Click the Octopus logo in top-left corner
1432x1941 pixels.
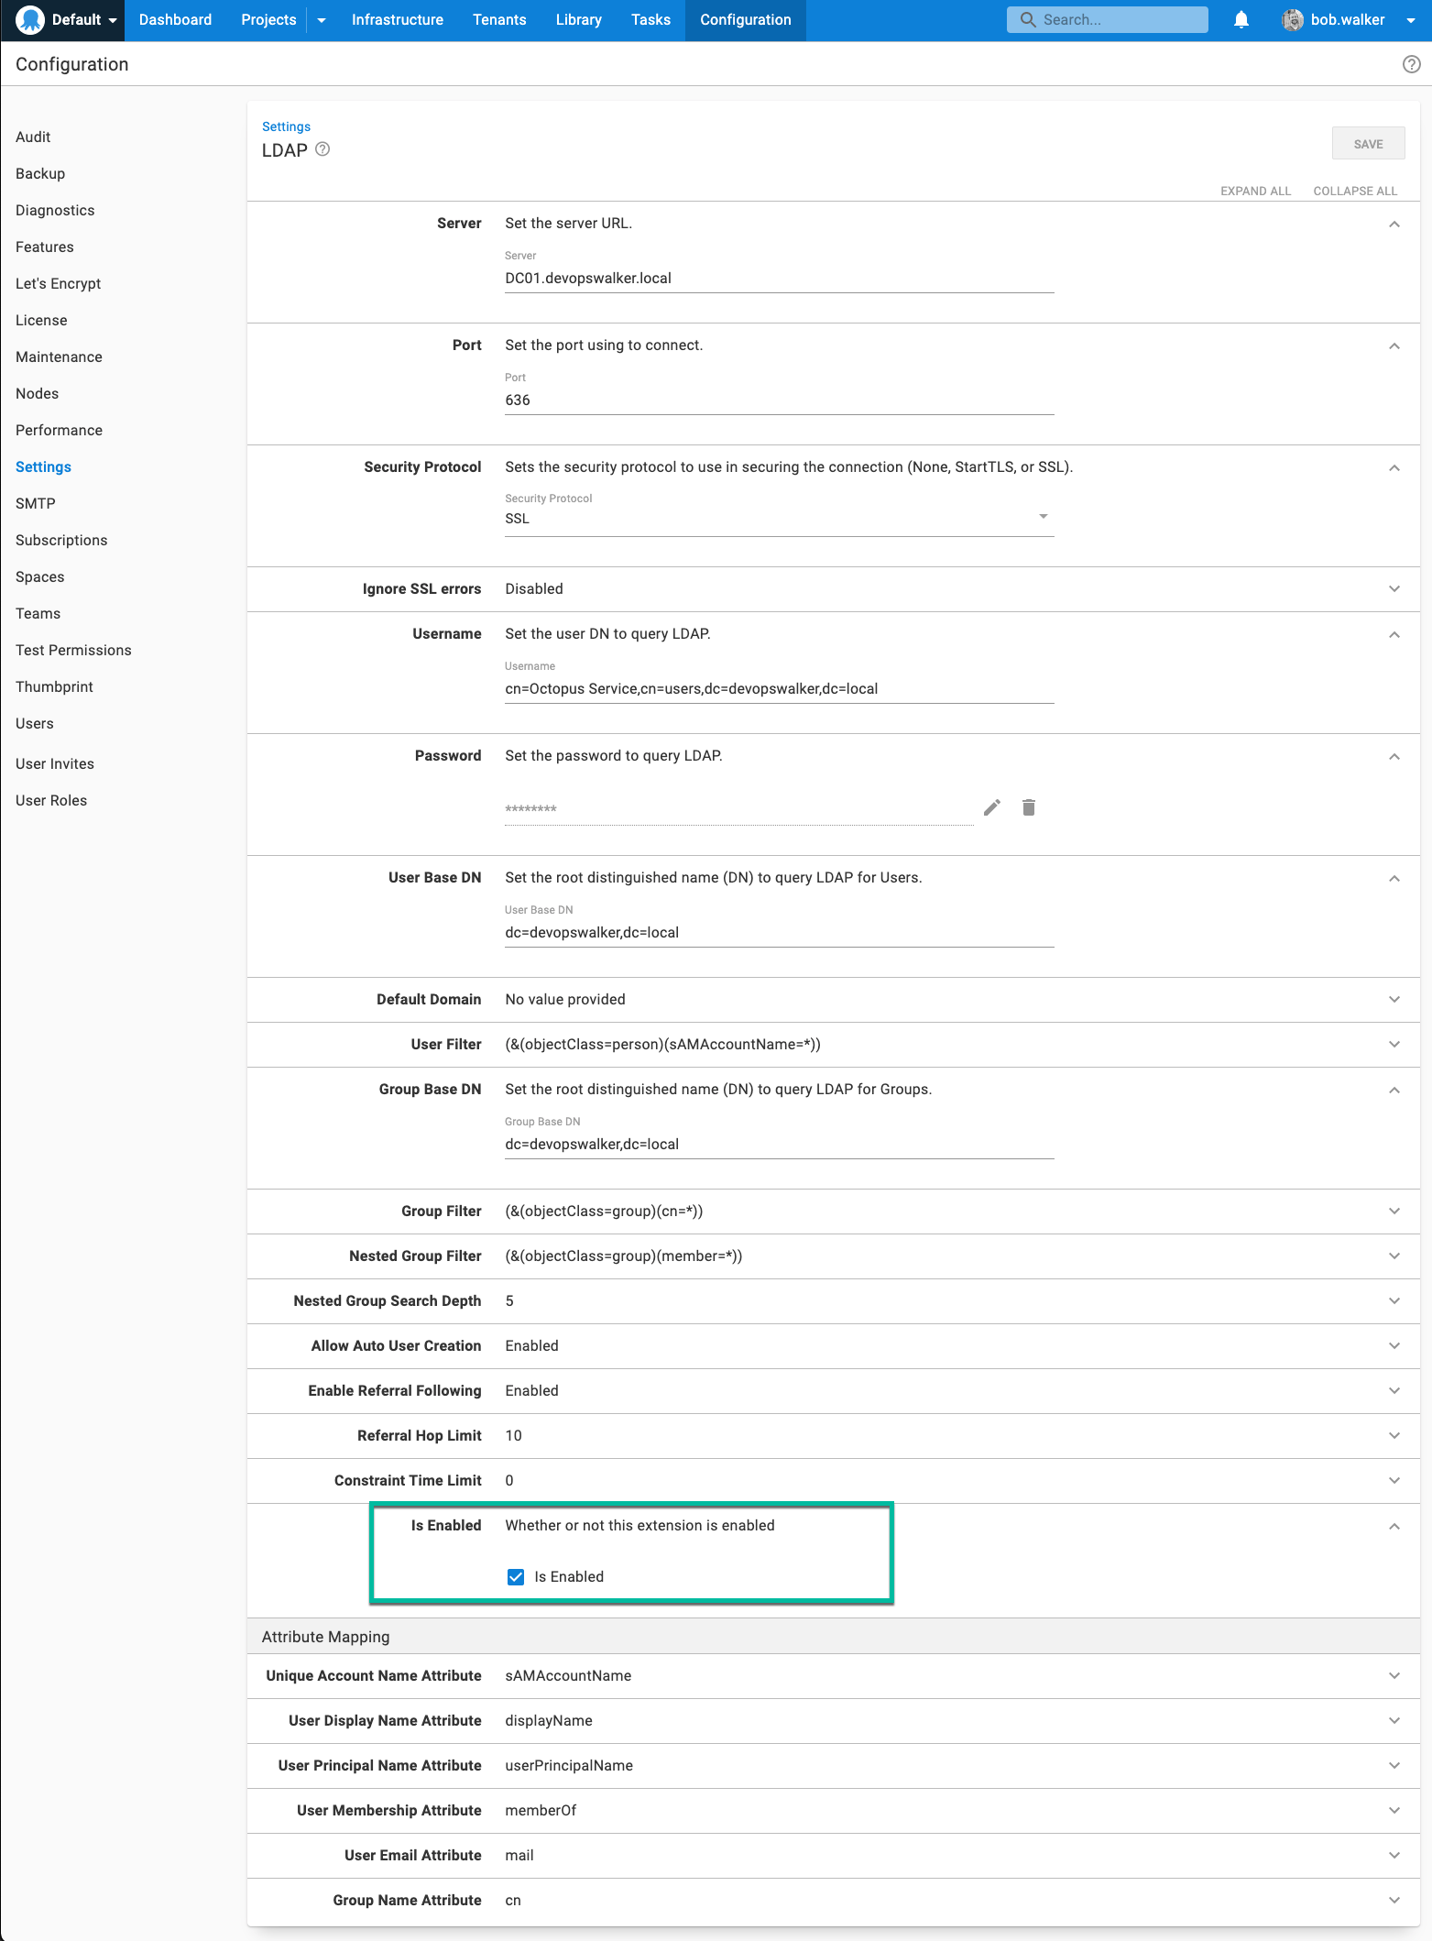(x=30, y=19)
